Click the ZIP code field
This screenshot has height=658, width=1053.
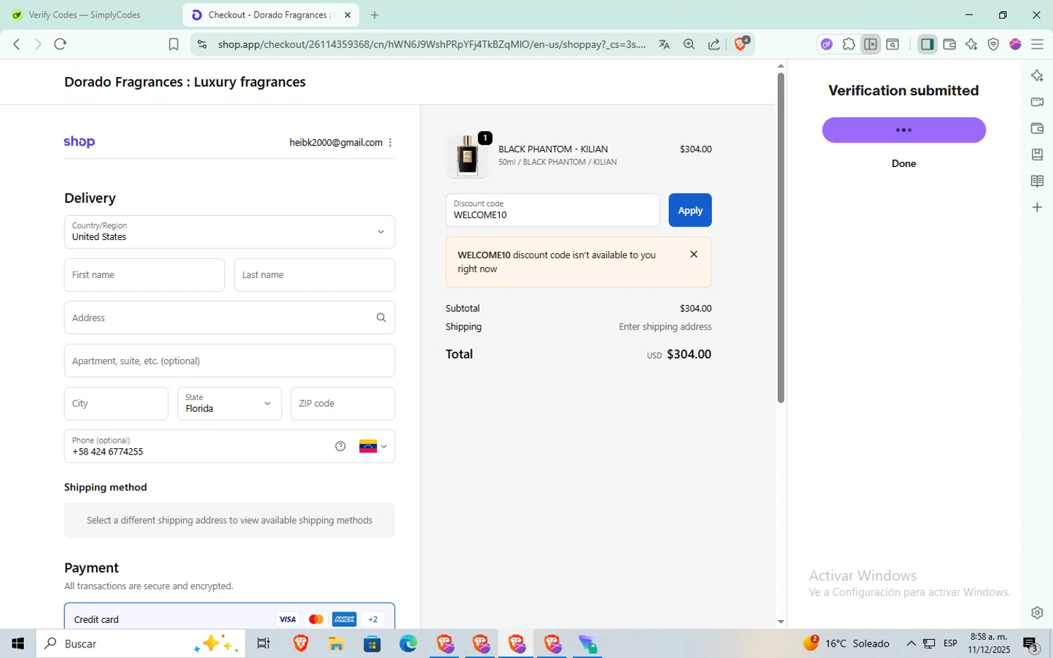343,403
